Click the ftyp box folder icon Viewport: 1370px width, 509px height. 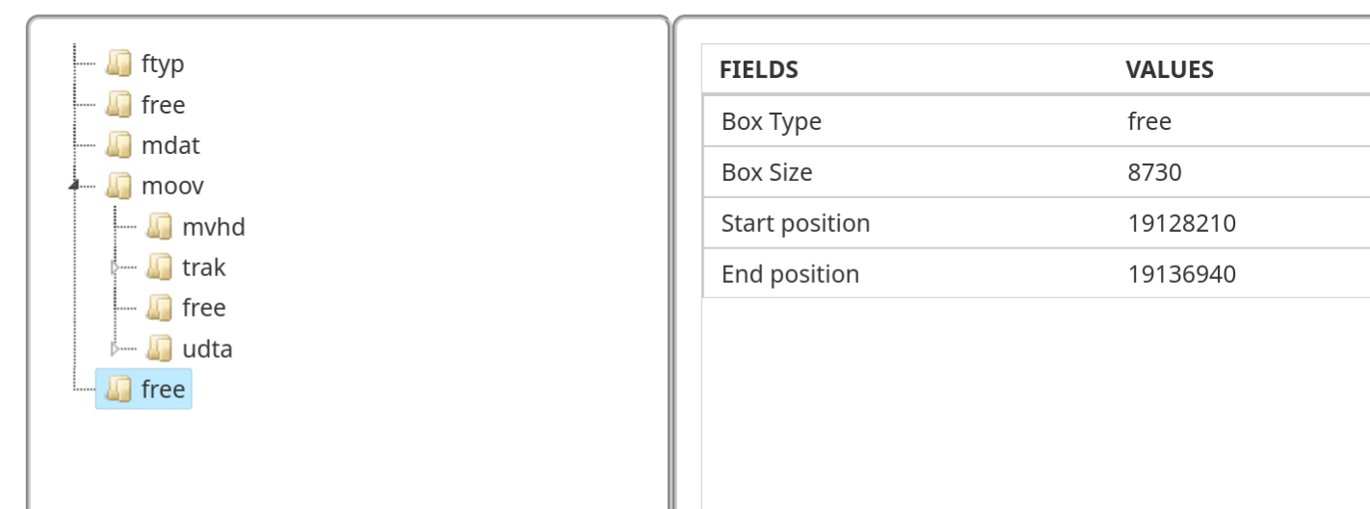pos(119,64)
